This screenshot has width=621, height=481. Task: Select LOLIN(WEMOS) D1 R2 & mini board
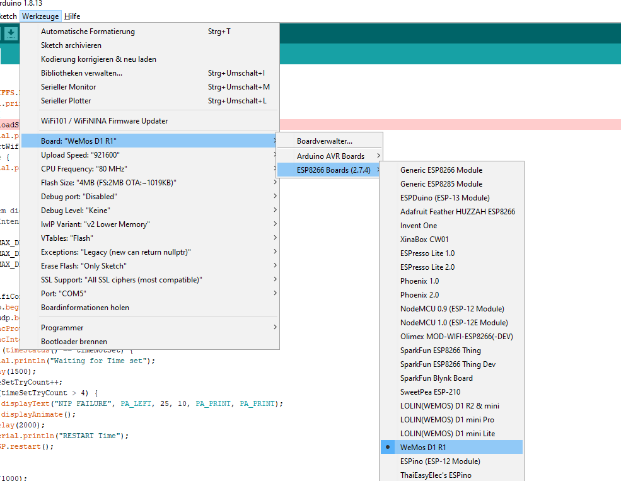[x=450, y=406]
